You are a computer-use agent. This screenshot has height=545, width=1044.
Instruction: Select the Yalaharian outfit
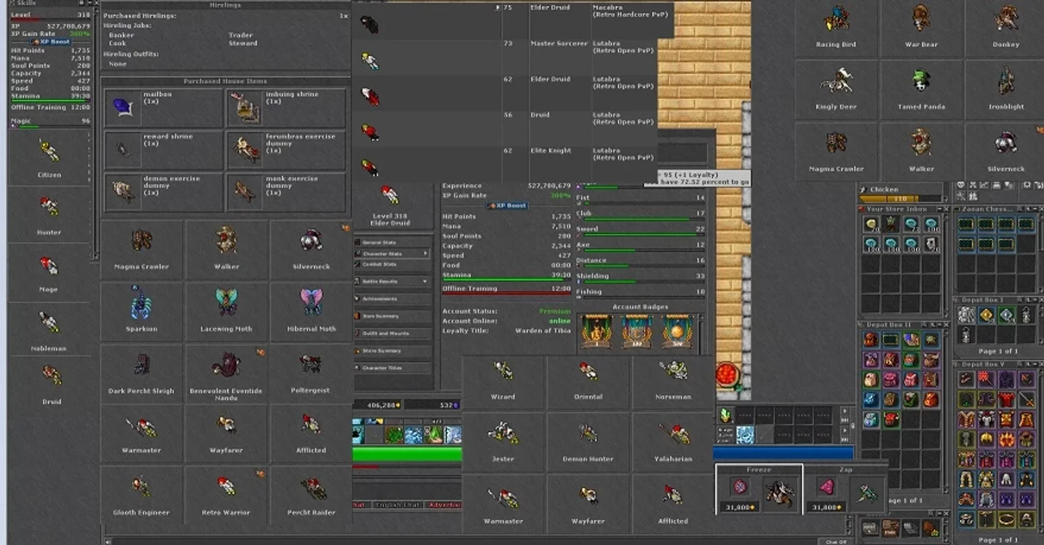click(x=673, y=441)
